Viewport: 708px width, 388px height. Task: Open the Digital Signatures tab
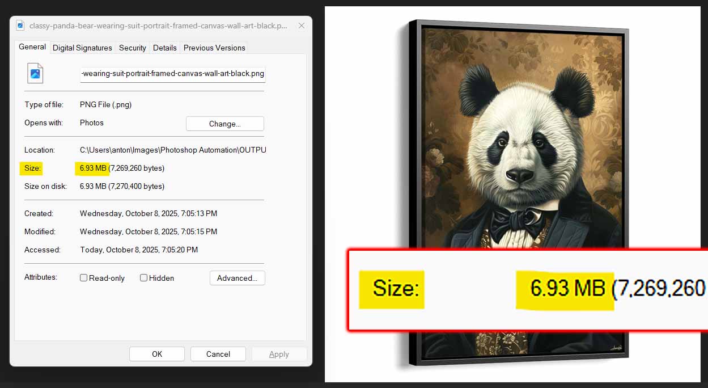[x=82, y=48]
